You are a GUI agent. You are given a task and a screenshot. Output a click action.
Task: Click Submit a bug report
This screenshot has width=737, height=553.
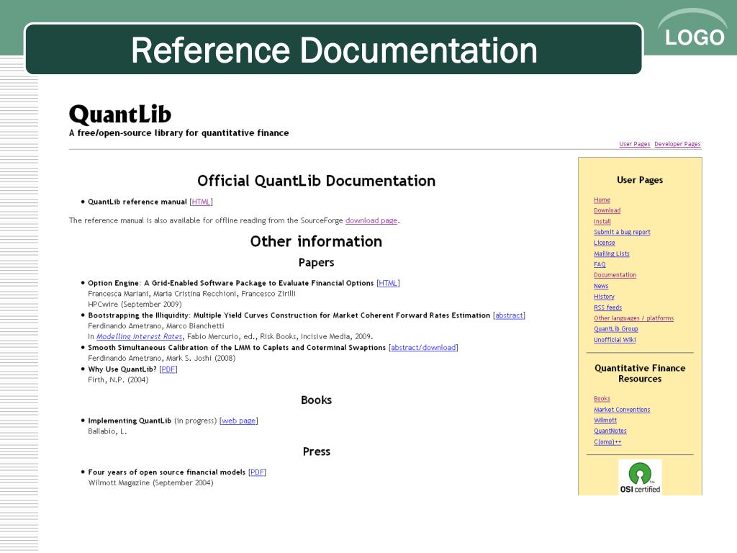622,232
